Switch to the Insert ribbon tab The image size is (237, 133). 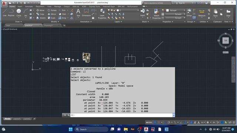click(20, 7)
